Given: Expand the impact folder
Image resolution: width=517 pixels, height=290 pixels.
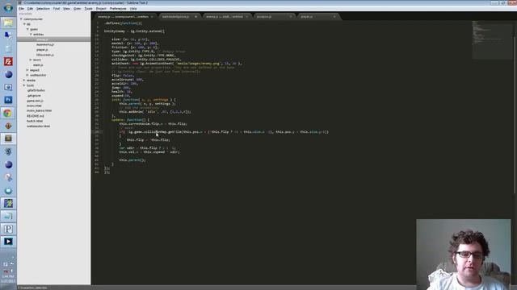Looking at the screenshot, I should pyautogui.click(x=27, y=70).
